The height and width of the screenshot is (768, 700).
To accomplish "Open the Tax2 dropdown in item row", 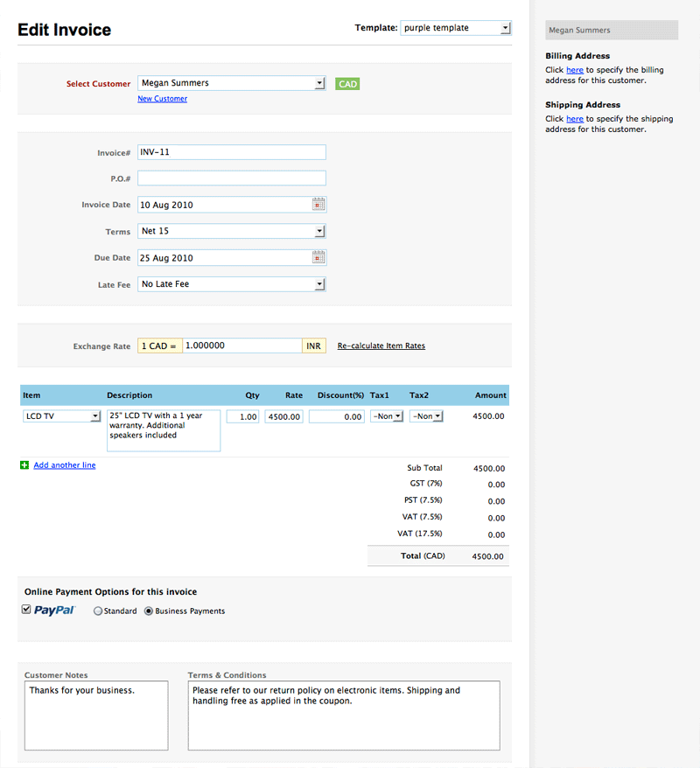I will click(x=426, y=416).
